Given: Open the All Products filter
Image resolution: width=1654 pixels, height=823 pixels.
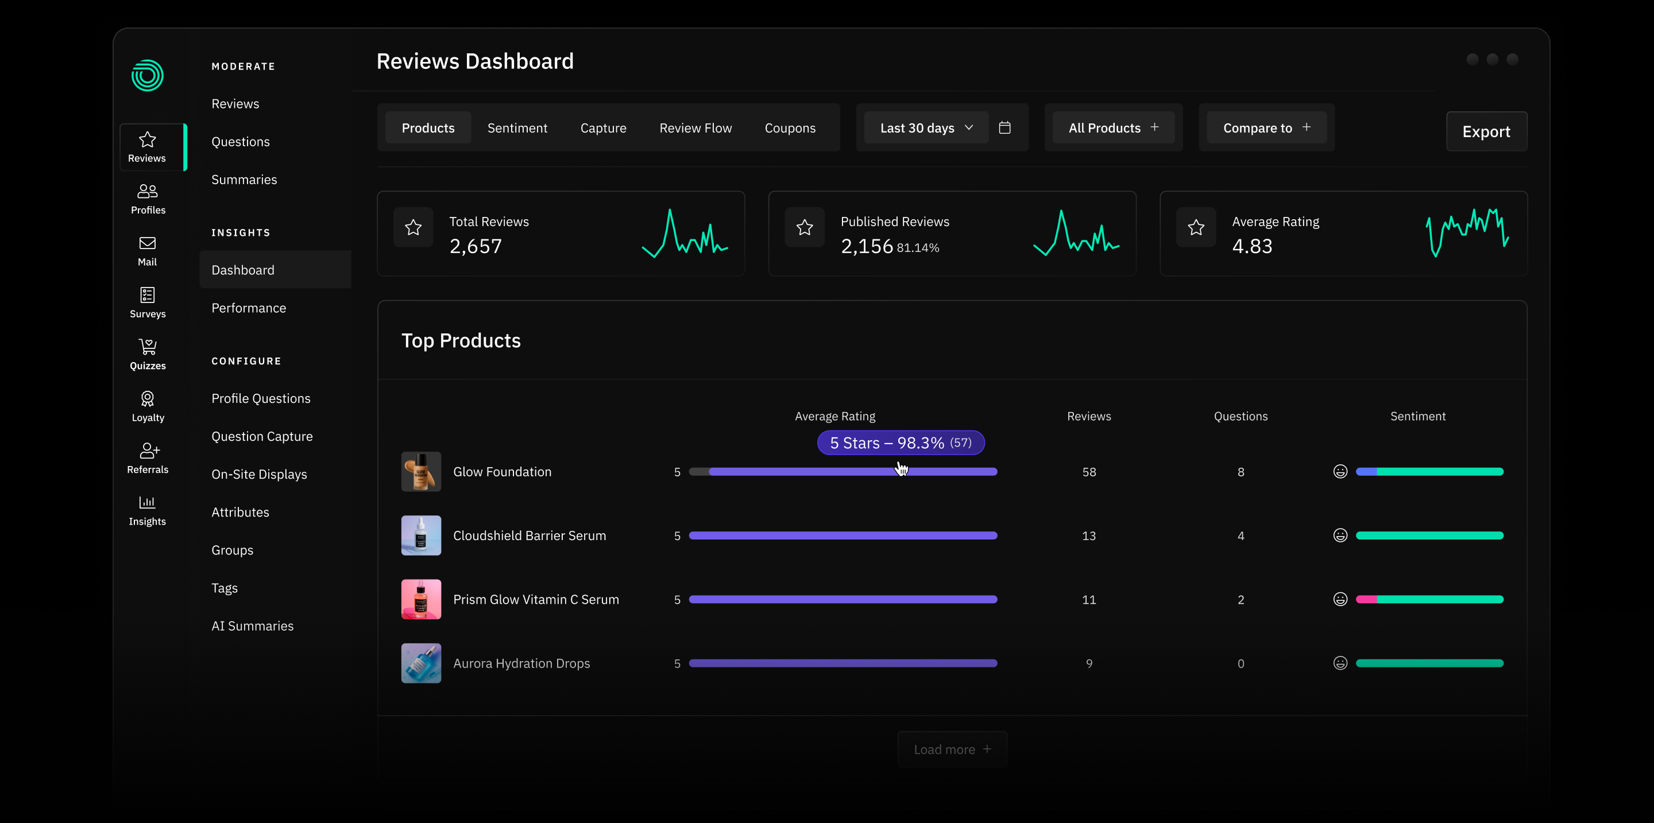Looking at the screenshot, I should [x=1113, y=127].
